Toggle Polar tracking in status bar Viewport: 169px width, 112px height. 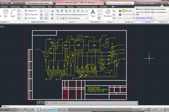[x=32, y=110]
